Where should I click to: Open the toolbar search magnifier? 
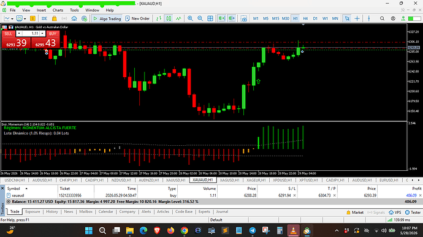(x=382, y=18)
